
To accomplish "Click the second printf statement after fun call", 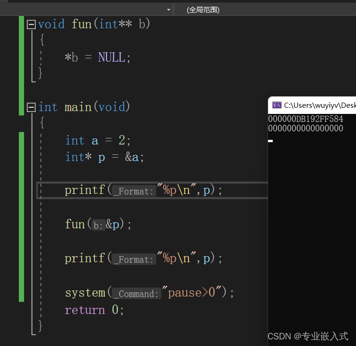I will [x=143, y=258].
